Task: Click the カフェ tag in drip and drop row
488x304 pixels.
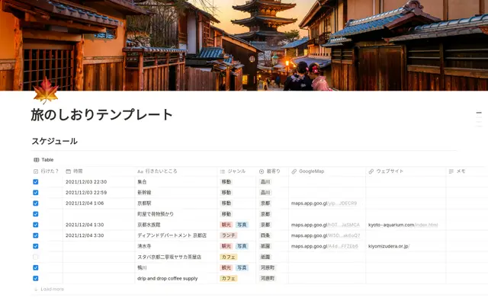Action: coord(229,279)
